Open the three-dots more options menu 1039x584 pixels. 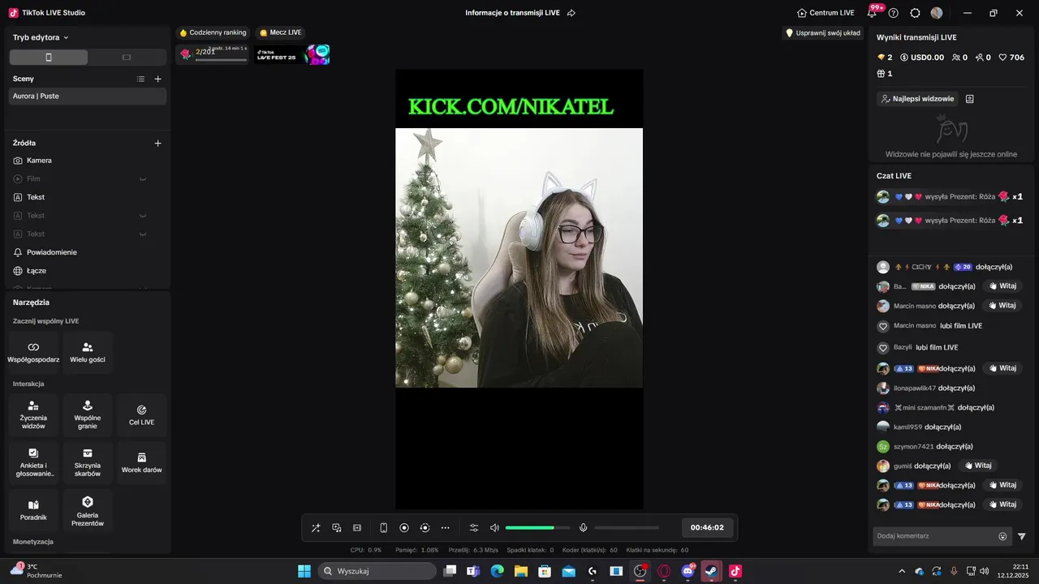[446, 528]
